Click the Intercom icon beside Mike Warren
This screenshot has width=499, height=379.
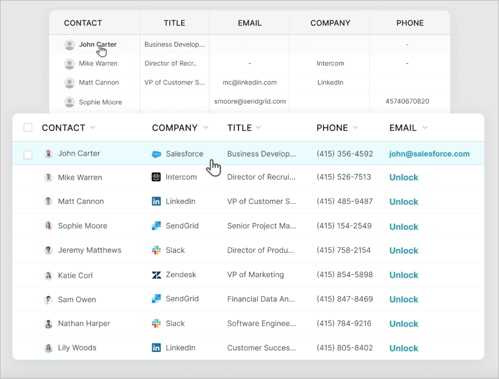click(x=156, y=176)
